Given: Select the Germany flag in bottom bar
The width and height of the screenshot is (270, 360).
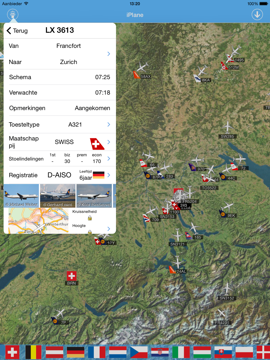Looking at the screenshot, I should tap(76, 352).
